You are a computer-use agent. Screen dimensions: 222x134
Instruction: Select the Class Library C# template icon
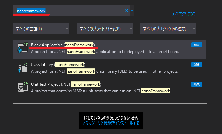[23, 68]
